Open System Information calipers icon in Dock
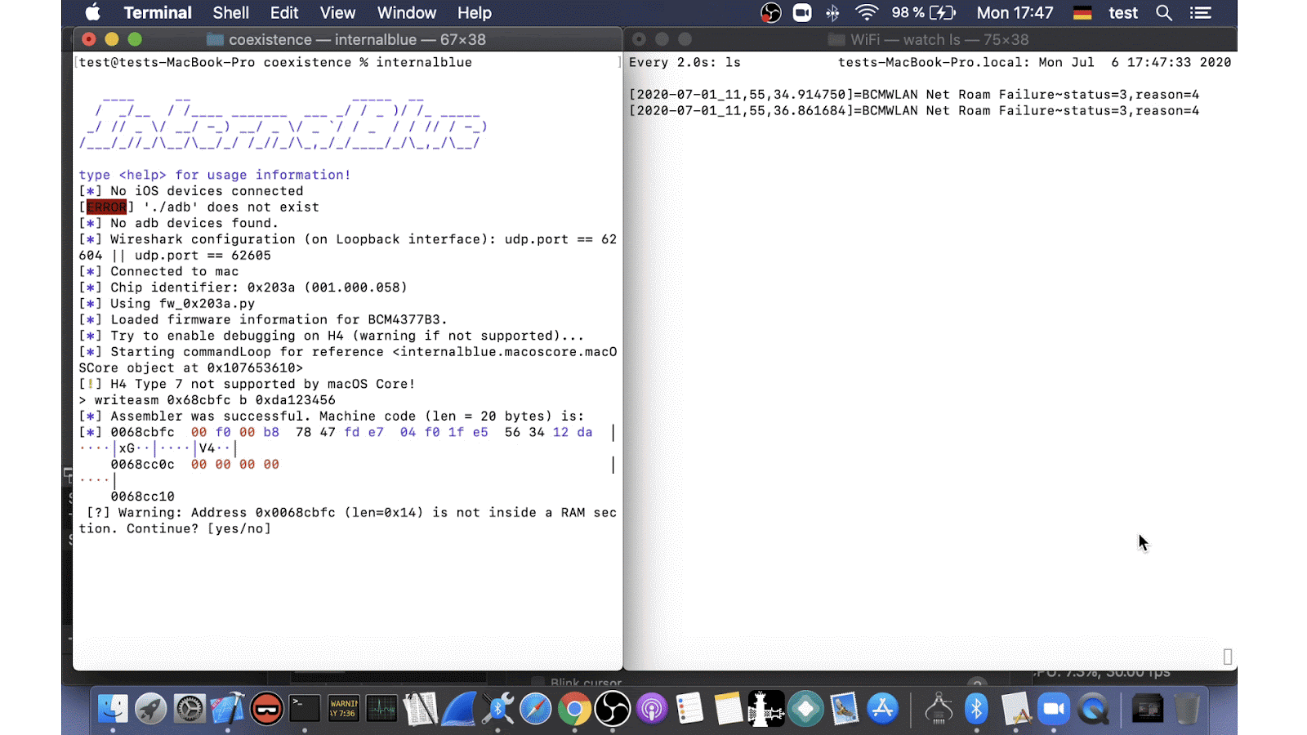 939,708
